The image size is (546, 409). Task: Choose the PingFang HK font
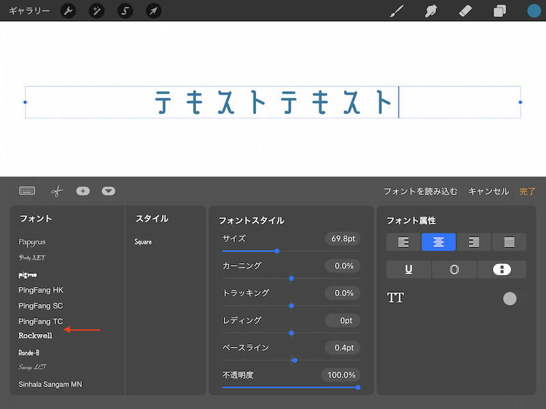[x=41, y=290]
